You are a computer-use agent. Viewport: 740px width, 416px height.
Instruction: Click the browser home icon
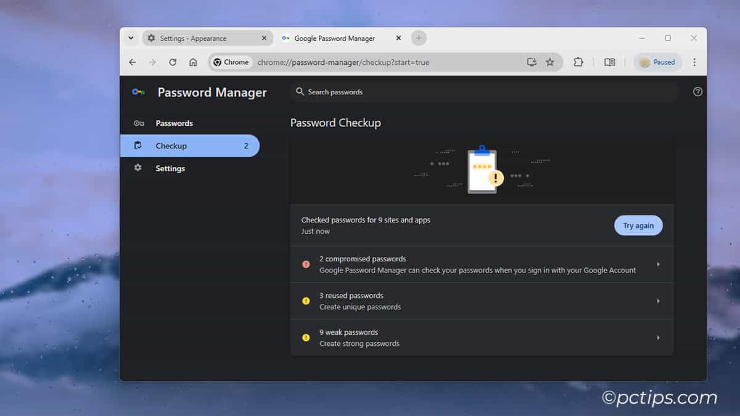[x=193, y=62]
